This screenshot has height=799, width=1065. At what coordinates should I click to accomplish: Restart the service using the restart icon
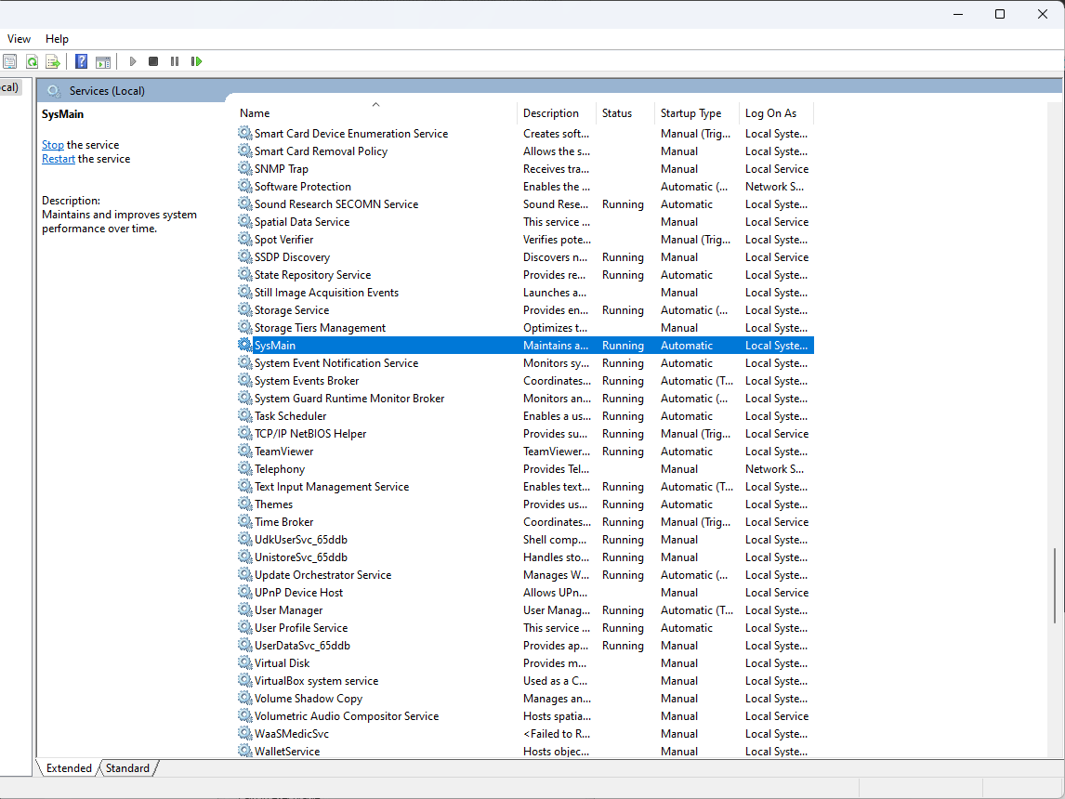coord(197,61)
